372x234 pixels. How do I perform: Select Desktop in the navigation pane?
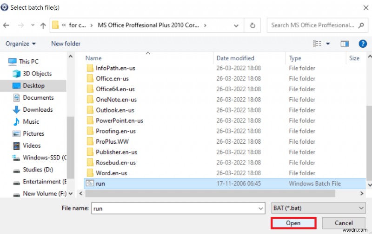click(33, 86)
